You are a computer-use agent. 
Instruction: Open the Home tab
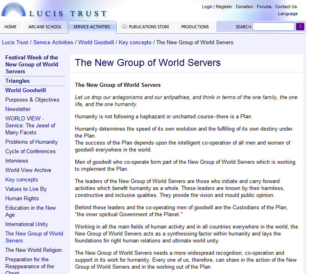click(11, 27)
